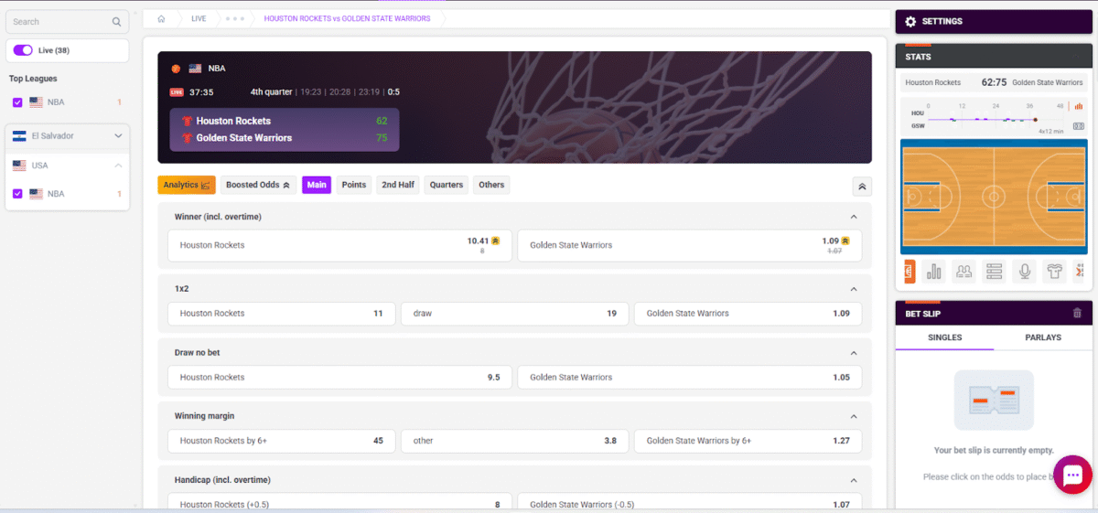1098x513 pixels.
Task: Collapse the 1x2 market
Action: pos(854,289)
